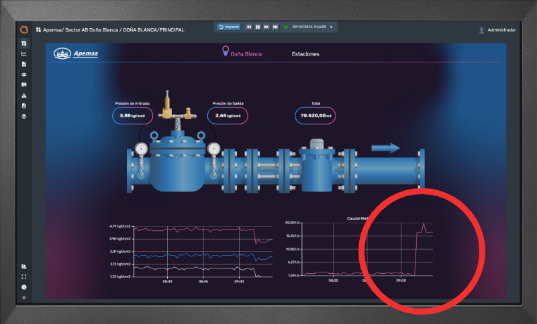
Task: Click the 08:45 tick on pressure chart
Action: (203, 282)
